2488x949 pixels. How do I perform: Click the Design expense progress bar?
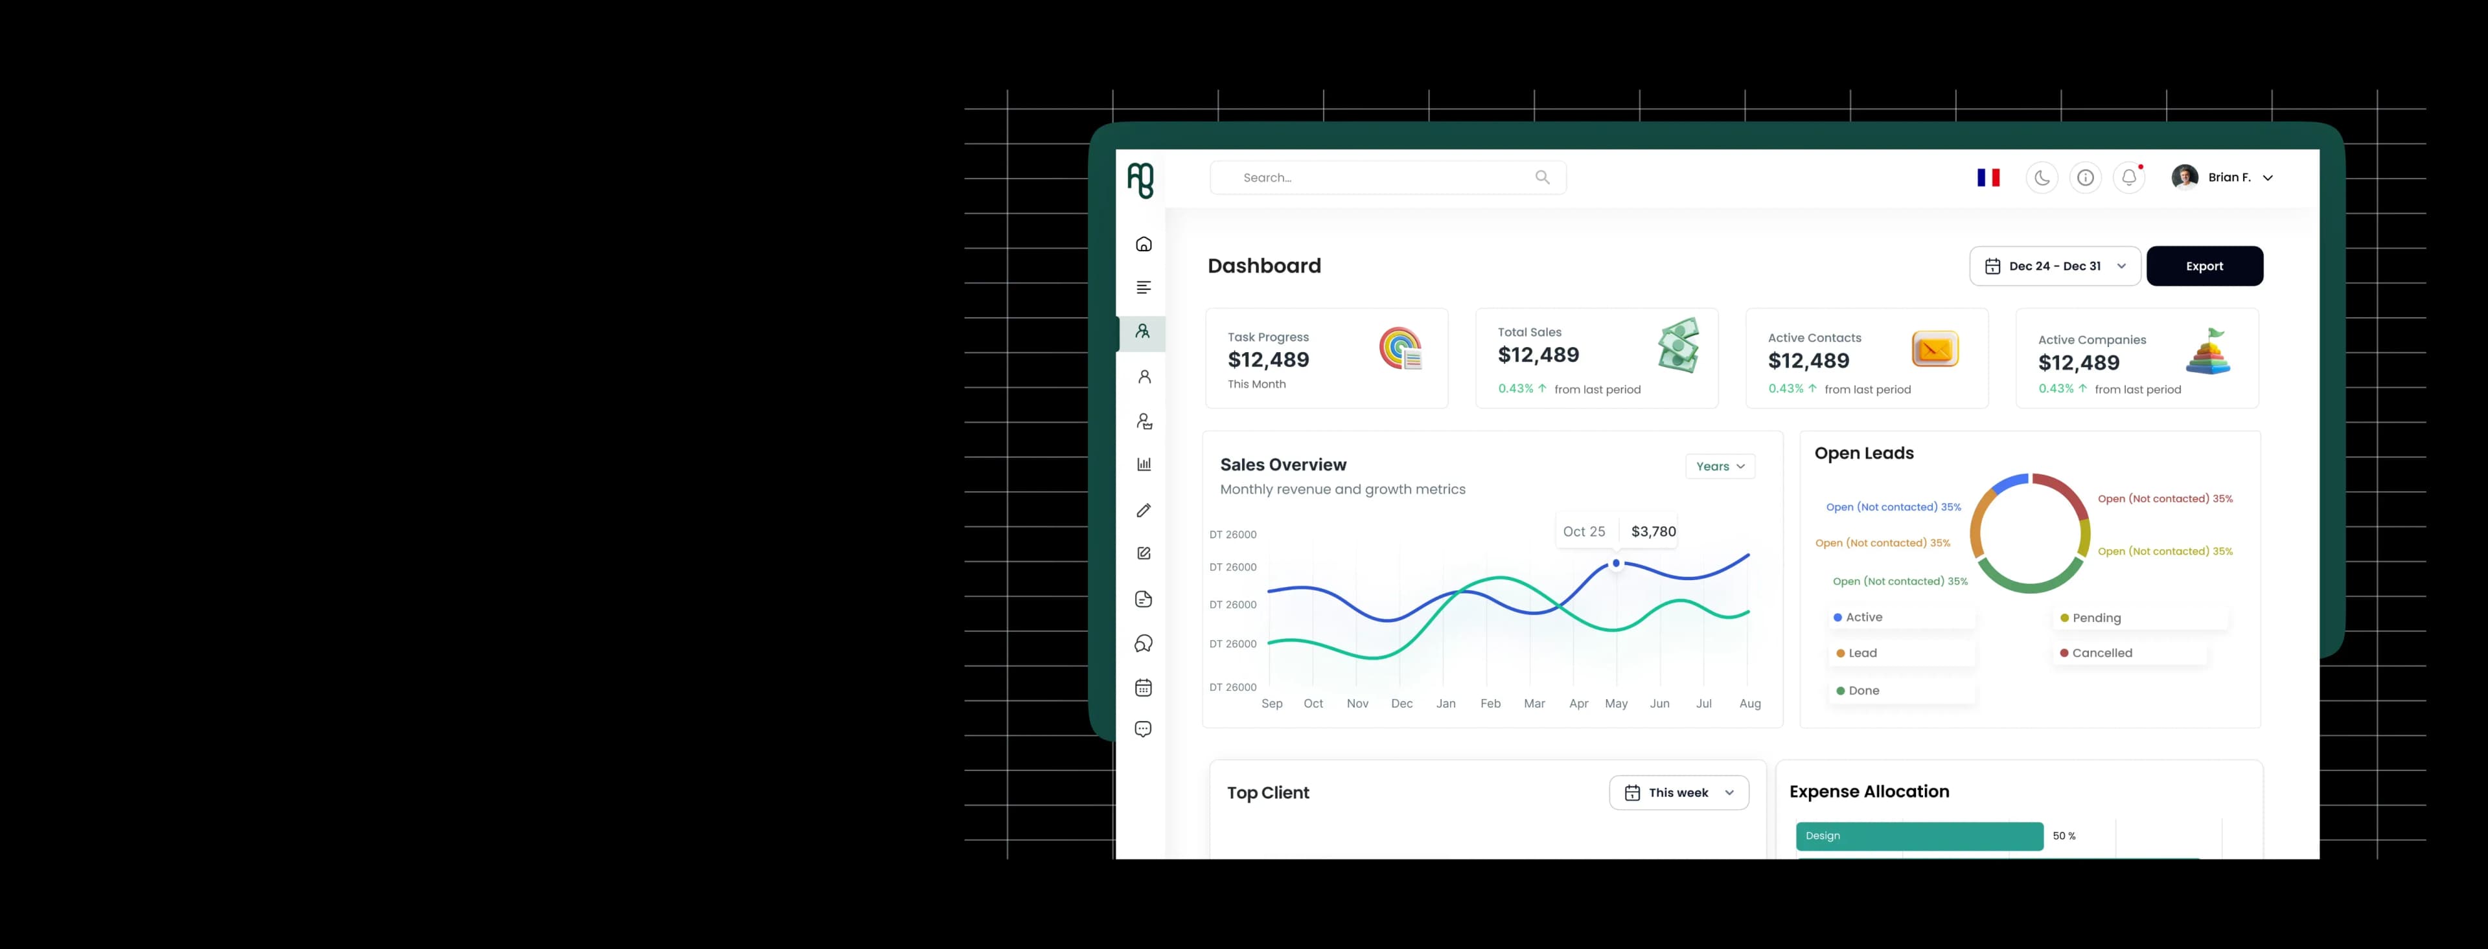(x=1918, y=836)
